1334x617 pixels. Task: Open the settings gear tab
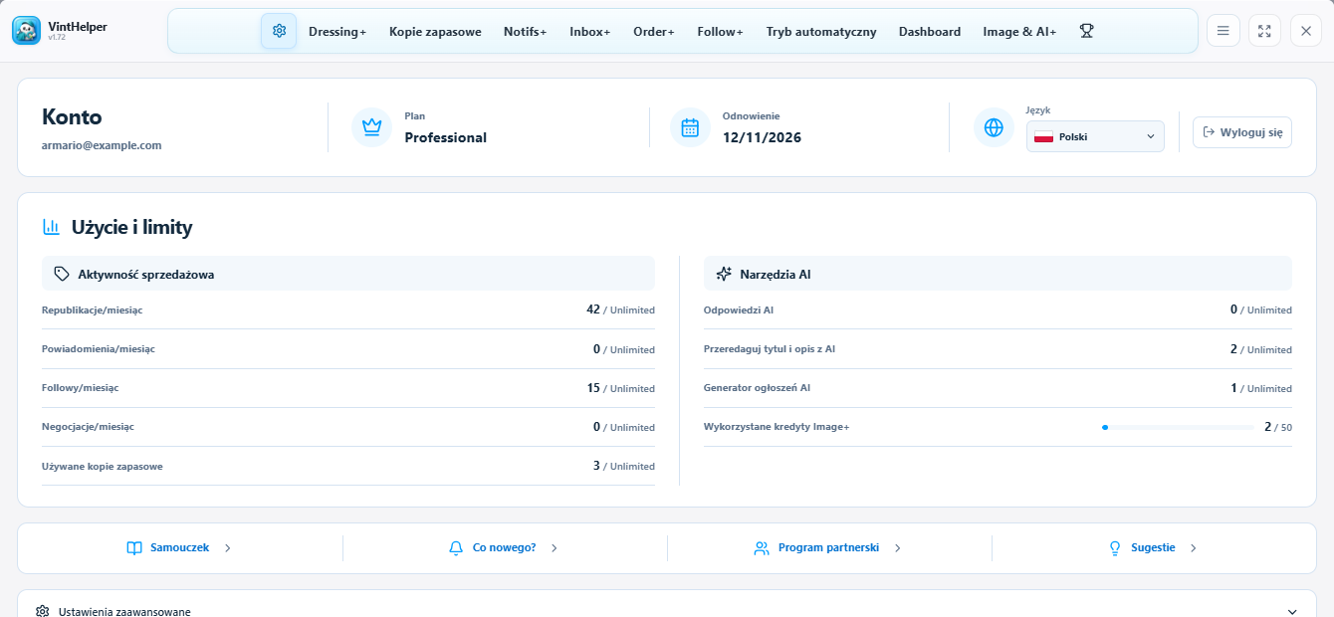click(279, 31)
